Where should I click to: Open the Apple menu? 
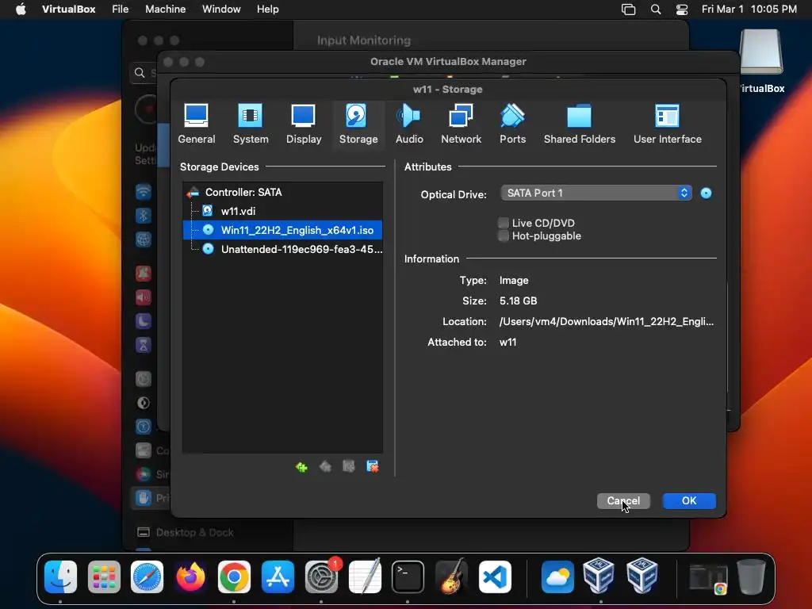point(21,10)
